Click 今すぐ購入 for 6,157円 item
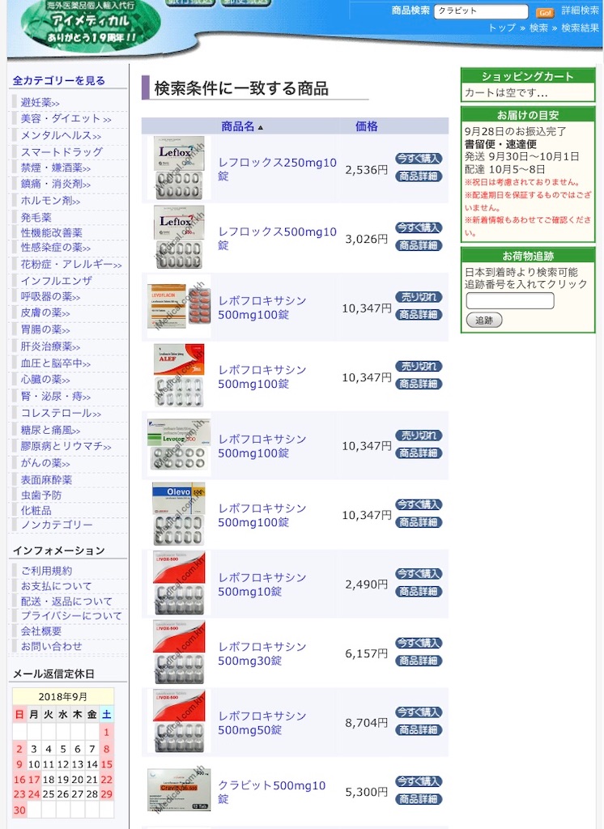This screenshot has width=604, height=829. [419, 644]
